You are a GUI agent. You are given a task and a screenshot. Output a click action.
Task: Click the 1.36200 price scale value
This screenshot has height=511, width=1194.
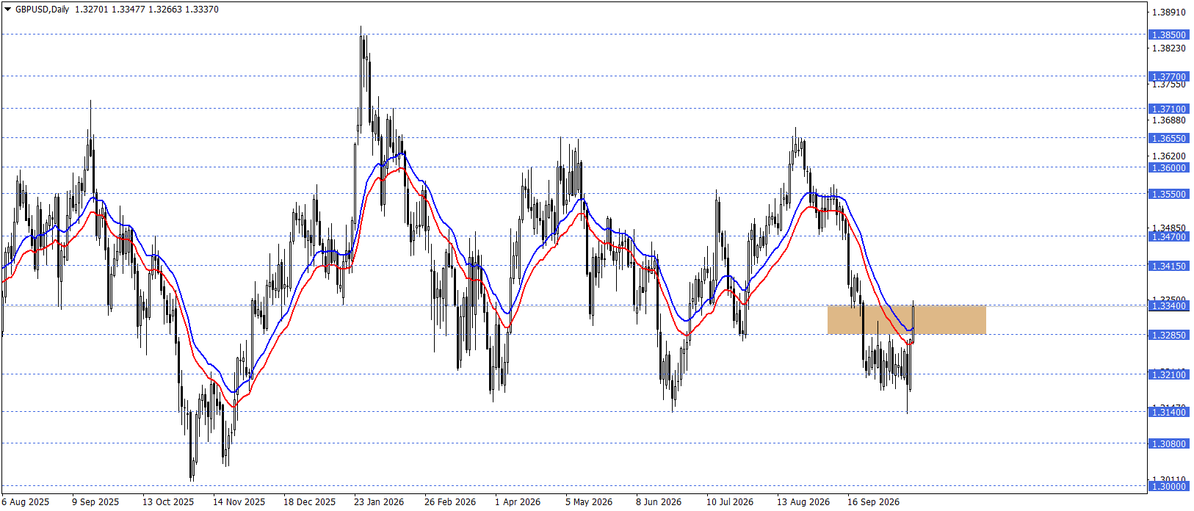click(1169, 156)
